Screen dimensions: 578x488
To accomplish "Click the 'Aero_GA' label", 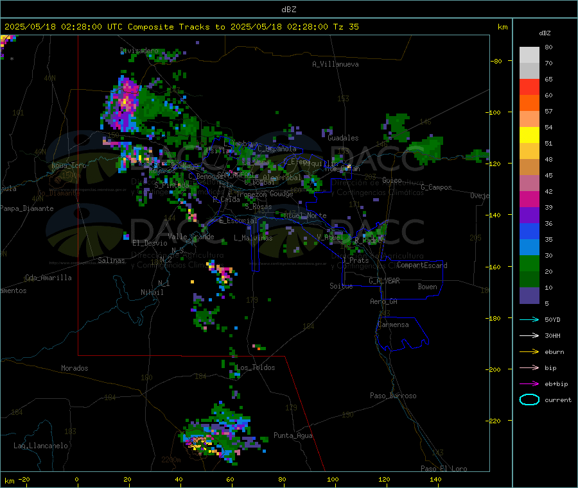I will pos(383,301).
